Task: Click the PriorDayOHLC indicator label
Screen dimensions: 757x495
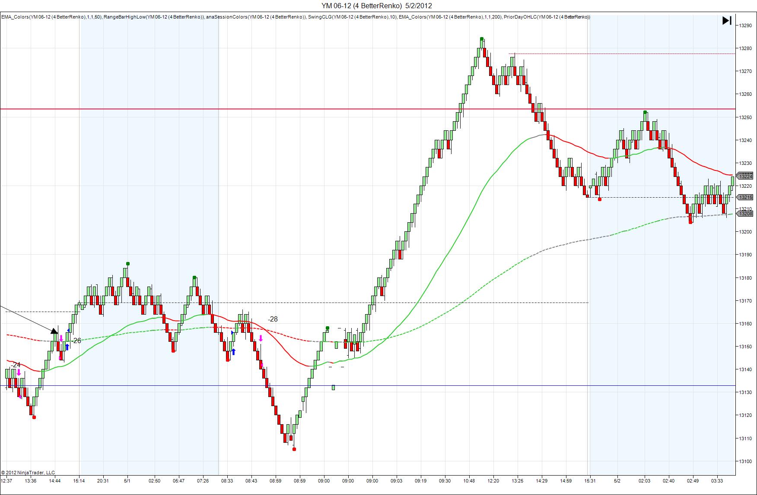Action: (x=547, y=17)
